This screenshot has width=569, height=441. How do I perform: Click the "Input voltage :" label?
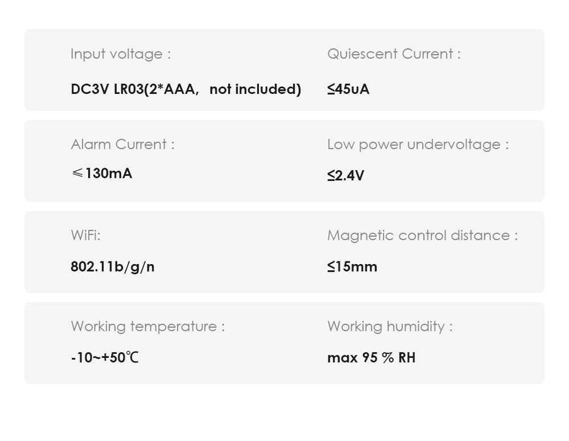[120, 54]
